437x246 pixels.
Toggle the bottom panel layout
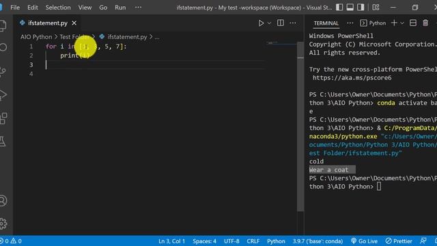coord(350,8)
